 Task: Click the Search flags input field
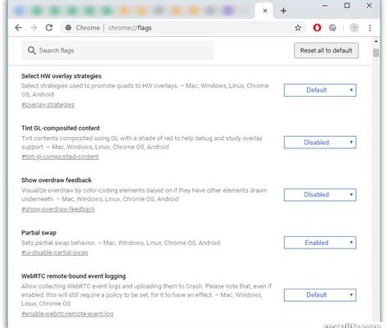coord(118,50)
